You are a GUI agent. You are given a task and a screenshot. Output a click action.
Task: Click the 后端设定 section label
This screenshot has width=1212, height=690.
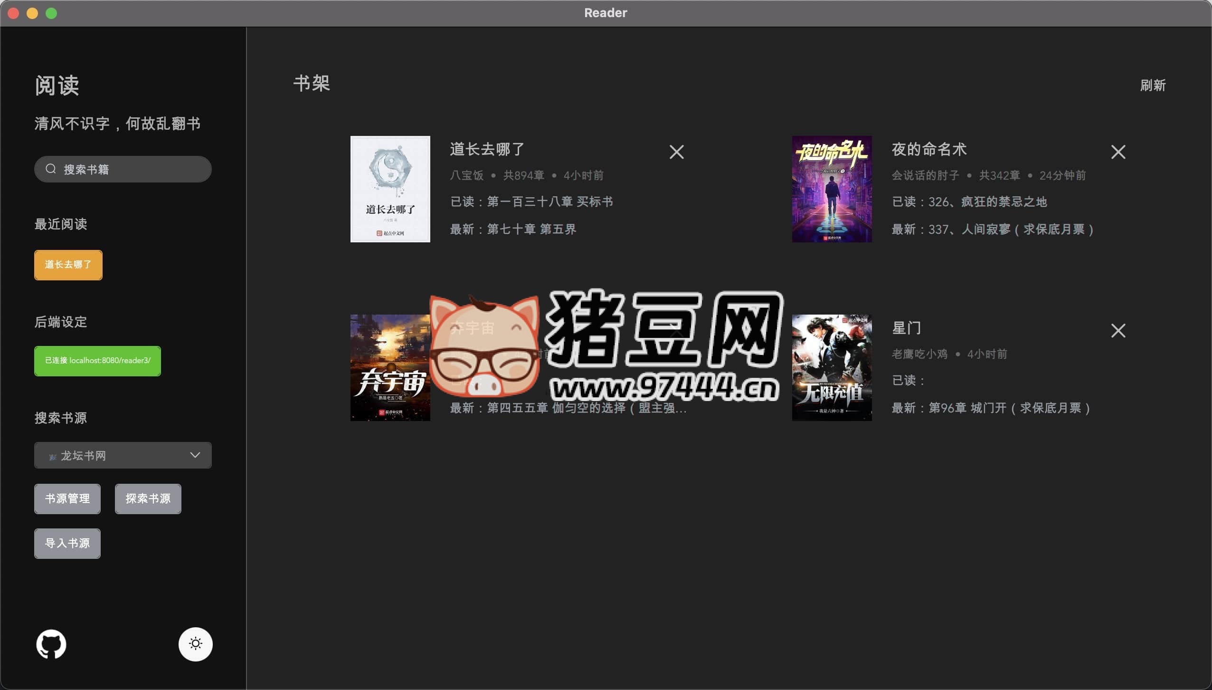(x=61, y=322)
